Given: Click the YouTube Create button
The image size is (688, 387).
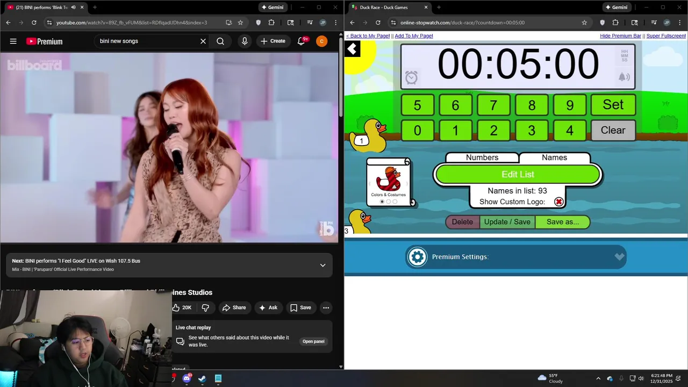Looking at the screenshot, I should (x=273, y=41).
